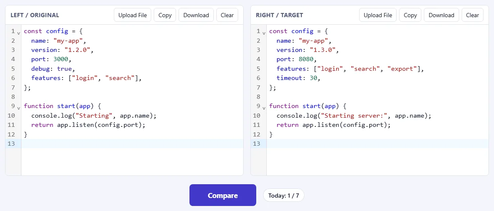Image resolution: width=494 pixels, height=211 pixels.
Task: Collapse the fold arrow at right line 9
Action: (264, 108)
